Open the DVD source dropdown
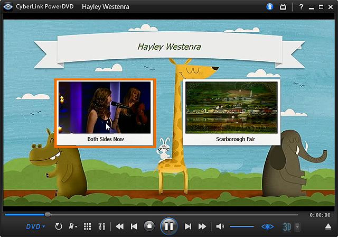Screen dimensions: 338x237 [35, 226]
